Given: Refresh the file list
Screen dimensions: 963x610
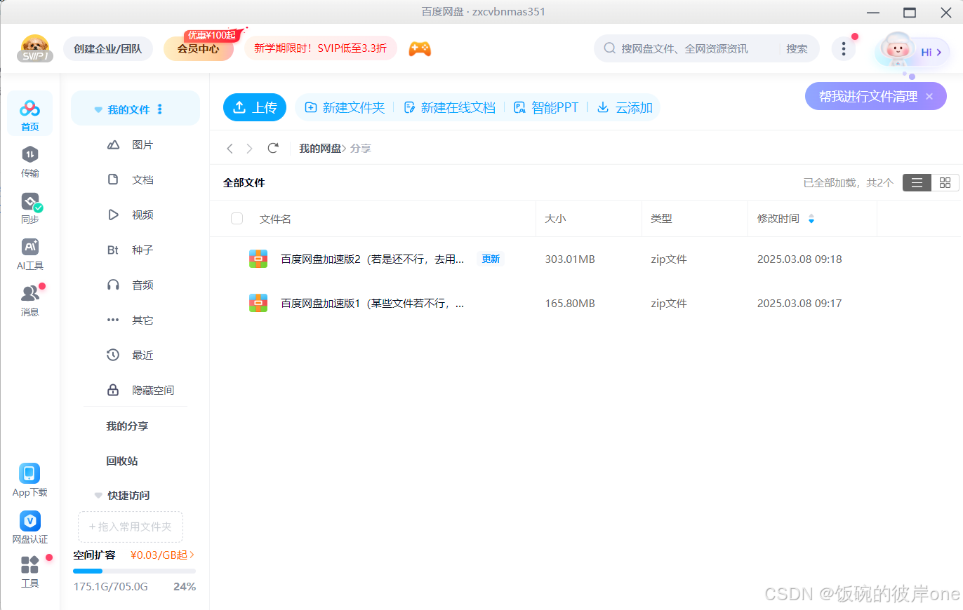Looking at the screenshot, I should click(x=273, y=148).
